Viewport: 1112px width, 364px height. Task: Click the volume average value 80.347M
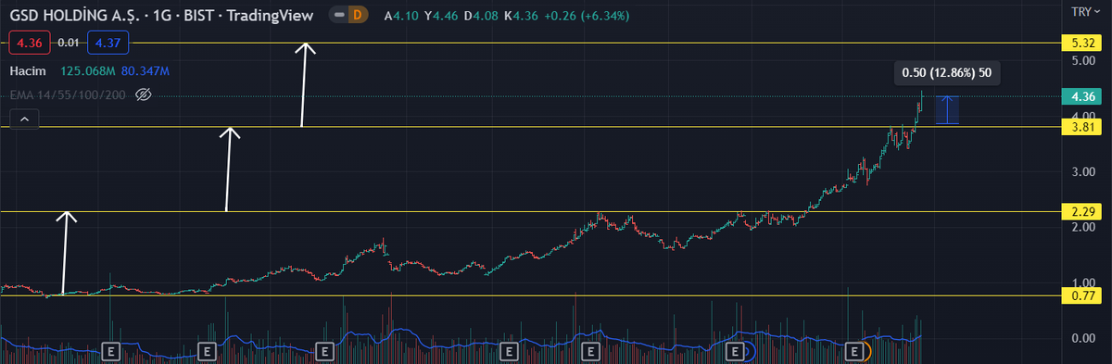point(145,71)
